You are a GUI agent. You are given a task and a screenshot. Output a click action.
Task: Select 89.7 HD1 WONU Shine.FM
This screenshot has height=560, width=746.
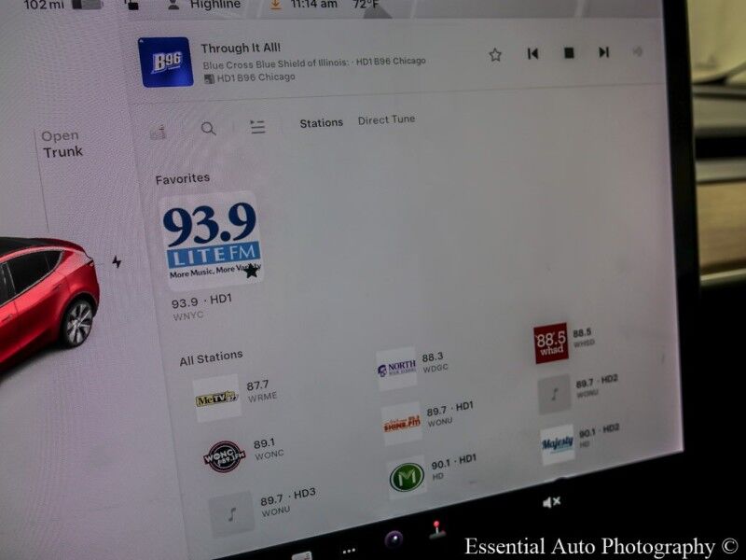coord(402,423)
